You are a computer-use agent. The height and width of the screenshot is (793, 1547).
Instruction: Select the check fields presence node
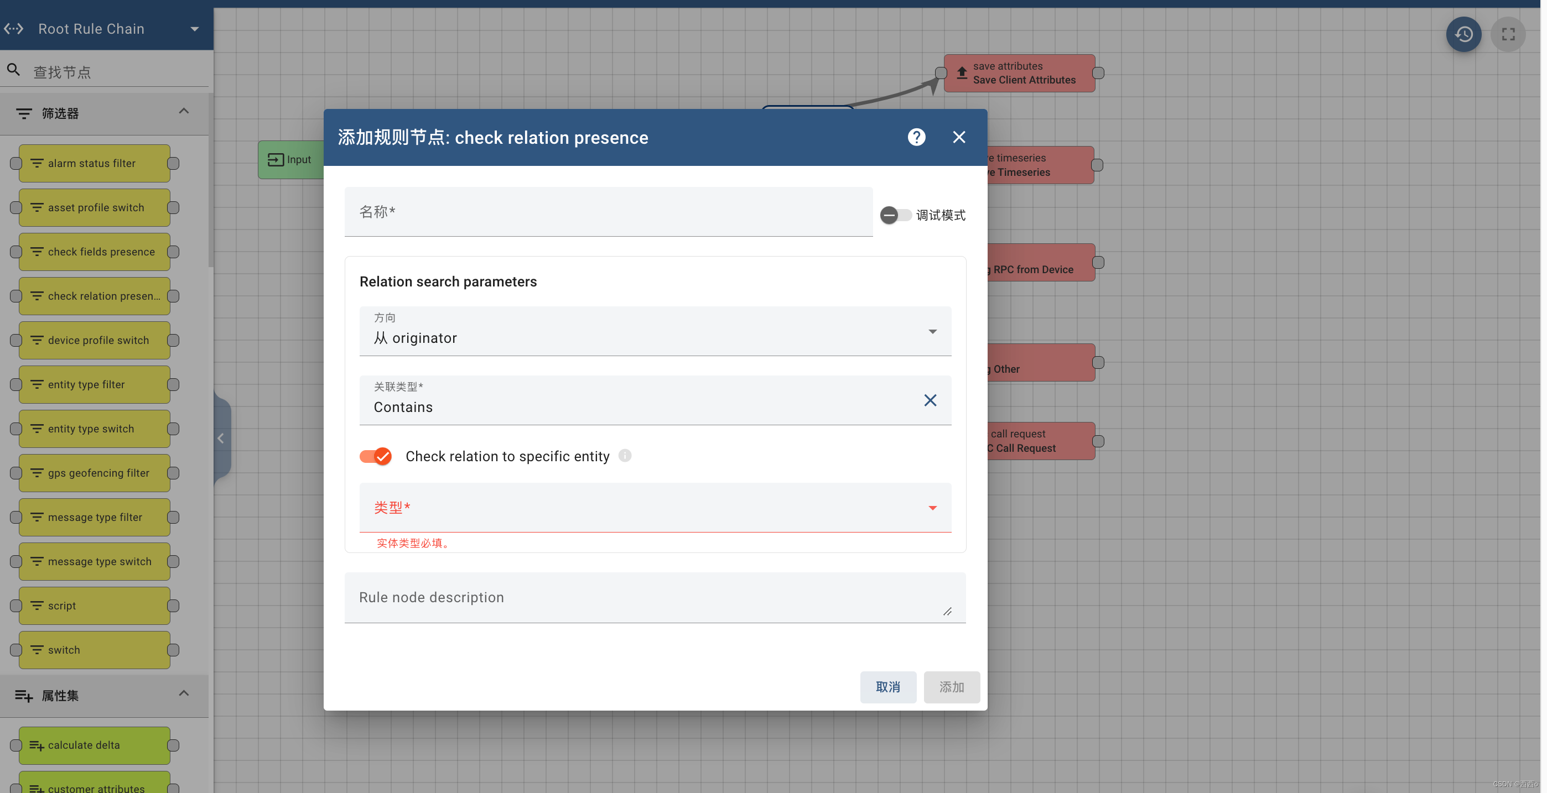[x=94, y=252]
